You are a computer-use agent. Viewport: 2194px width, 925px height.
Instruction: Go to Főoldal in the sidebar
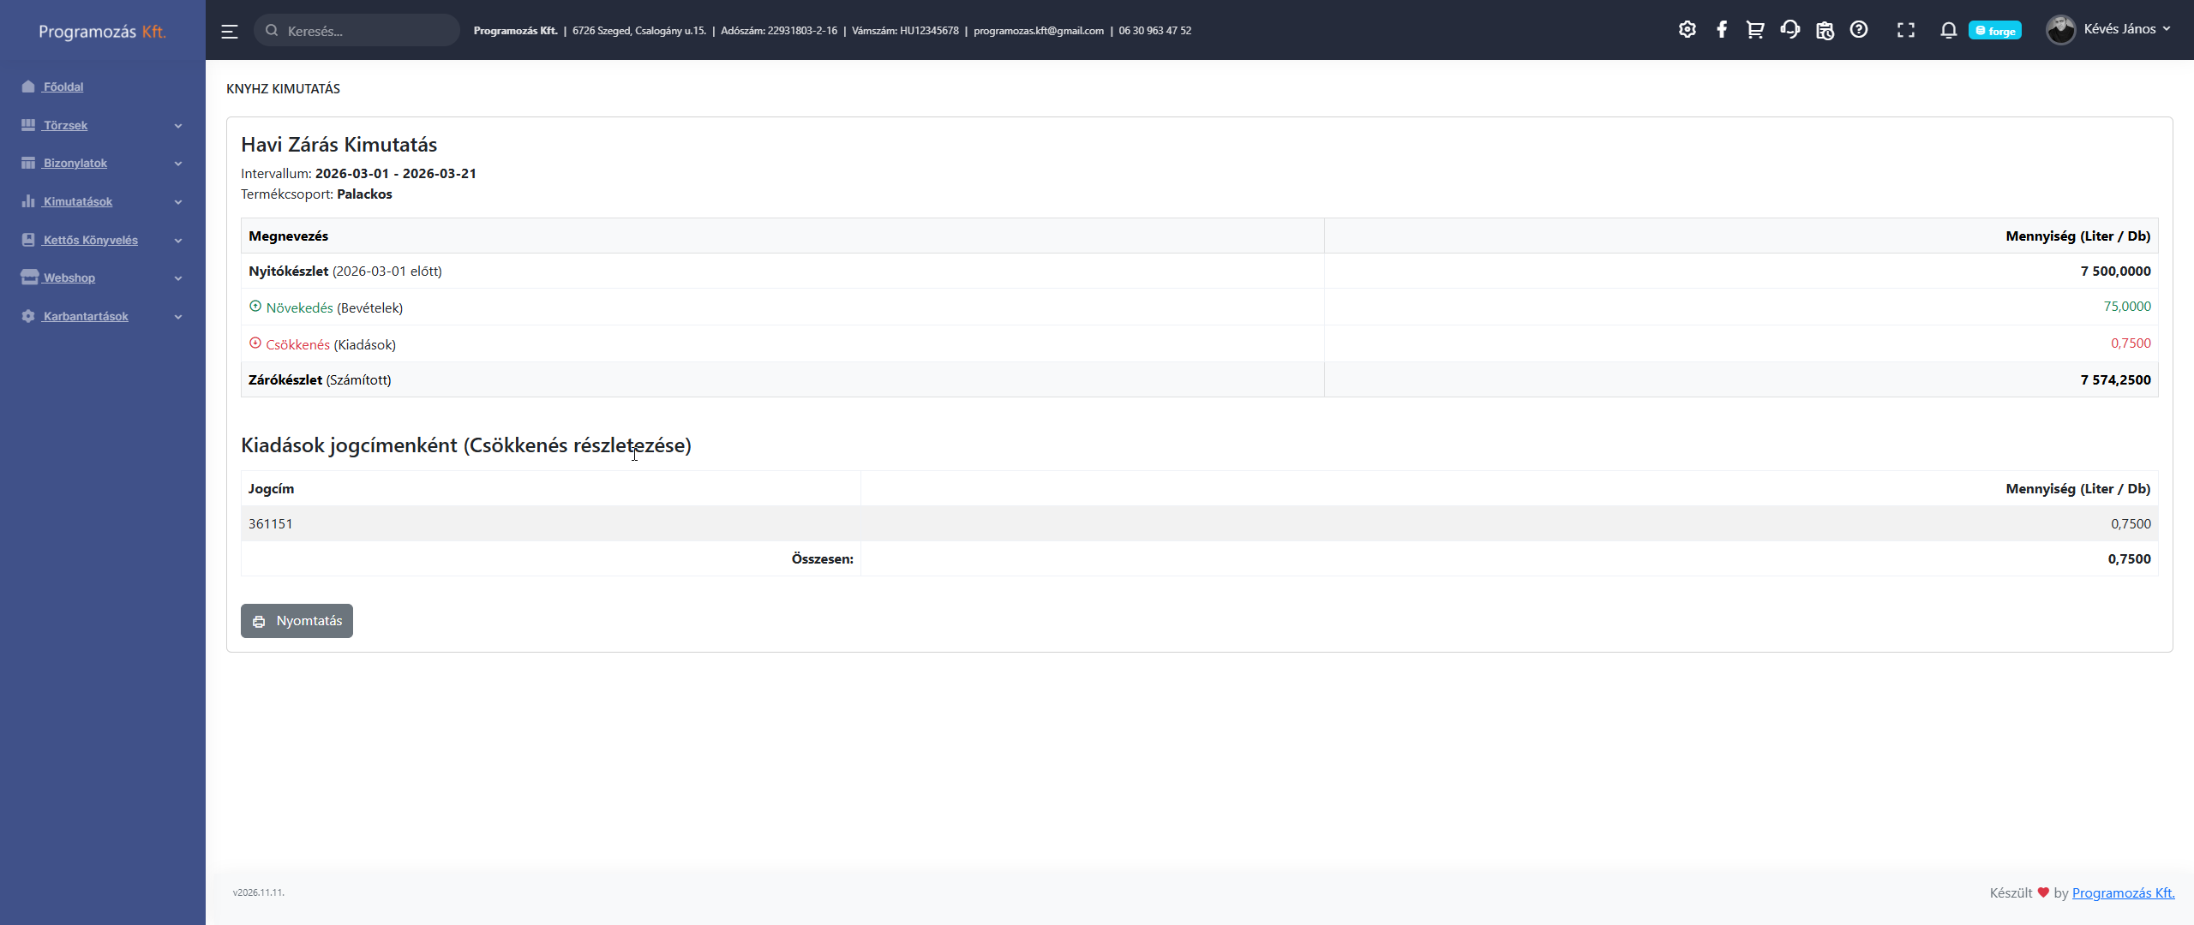(63, 87)
